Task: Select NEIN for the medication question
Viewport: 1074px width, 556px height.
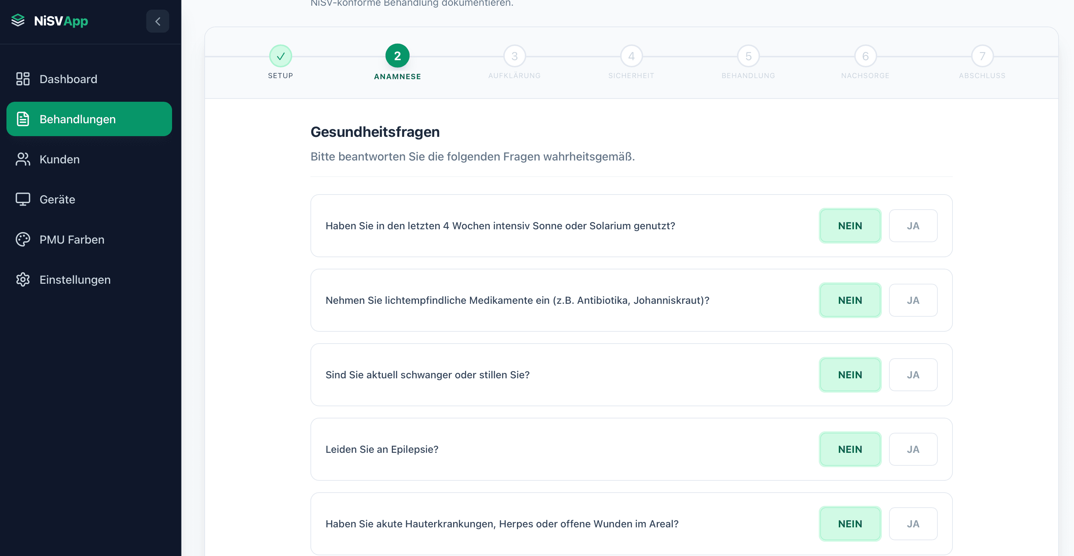Action: tap(850, 299)
